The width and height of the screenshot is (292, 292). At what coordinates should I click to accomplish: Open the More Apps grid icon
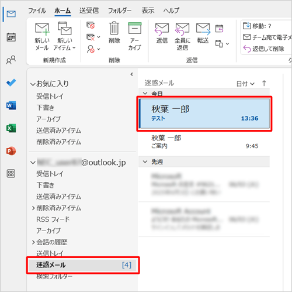(x=11, y=174)
